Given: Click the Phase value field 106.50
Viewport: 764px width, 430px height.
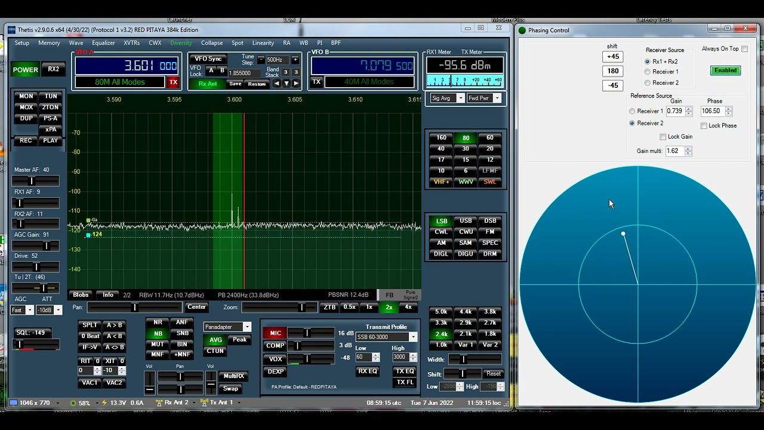Looking at the screenshot, I should click(x=712, y=111).
